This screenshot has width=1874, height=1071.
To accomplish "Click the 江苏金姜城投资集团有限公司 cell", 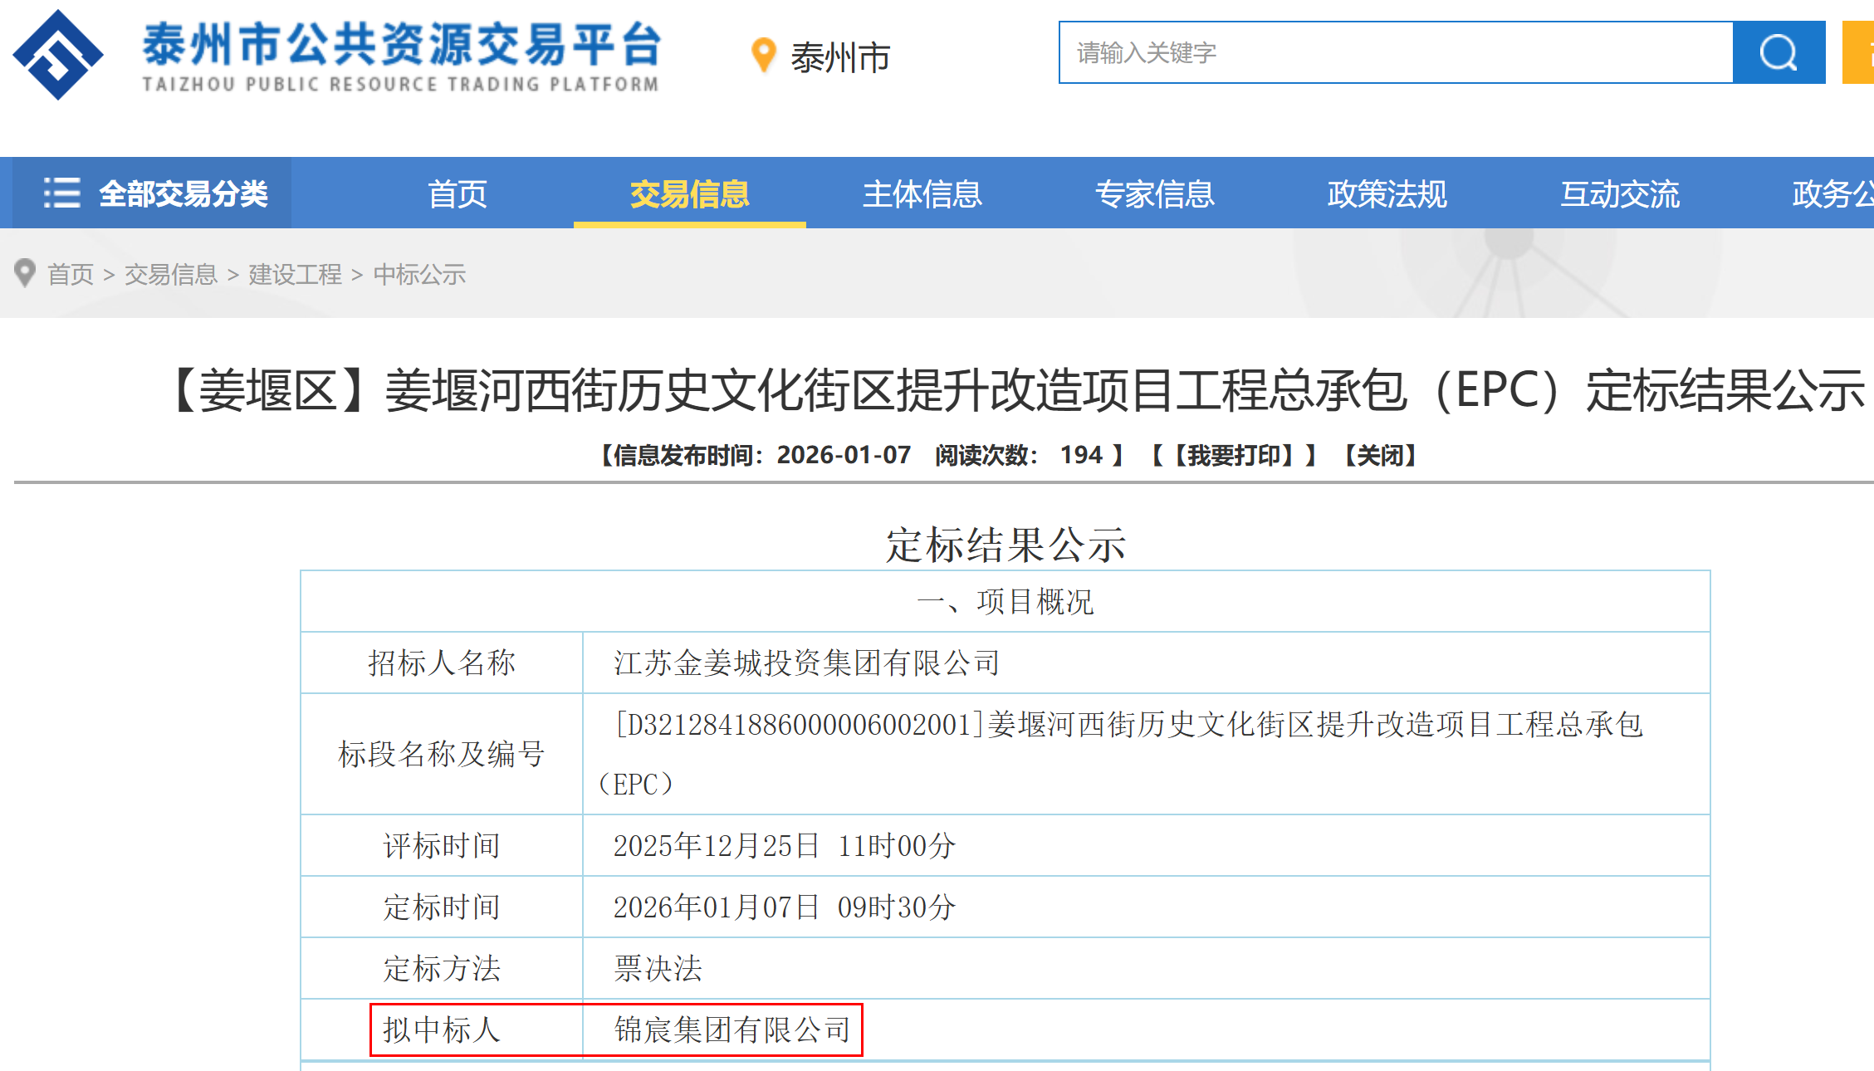I will [x=1146, y=663].
